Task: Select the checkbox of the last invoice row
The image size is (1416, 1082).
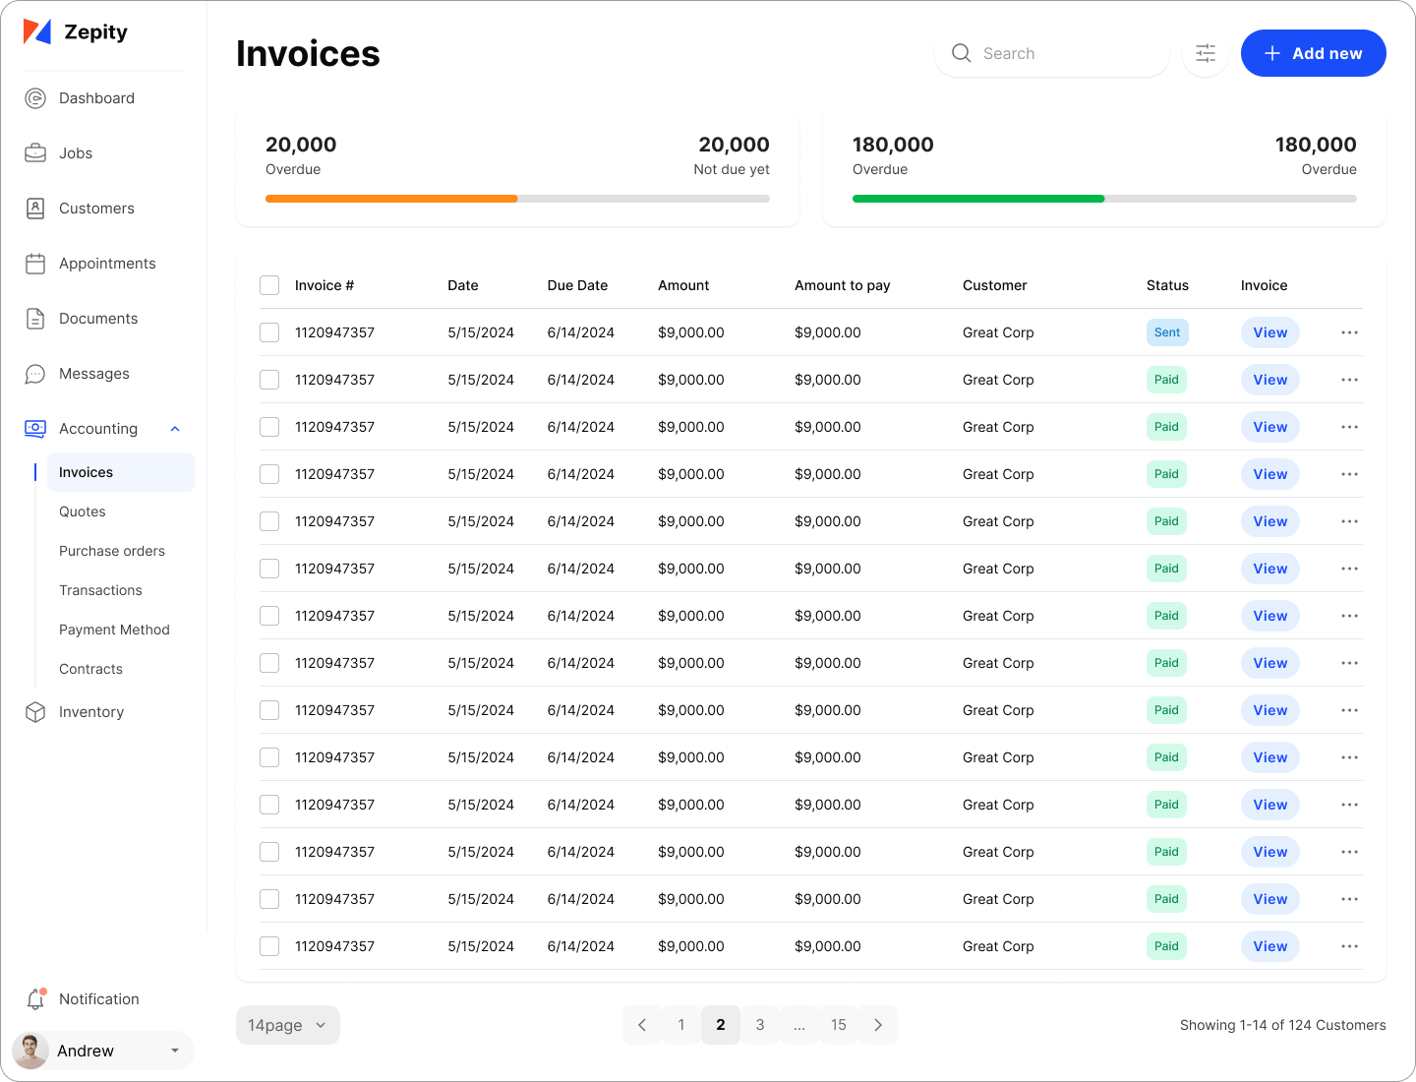Action: 269,946
